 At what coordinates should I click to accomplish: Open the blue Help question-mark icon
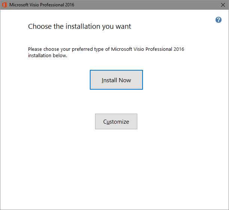tap(219, 20)
